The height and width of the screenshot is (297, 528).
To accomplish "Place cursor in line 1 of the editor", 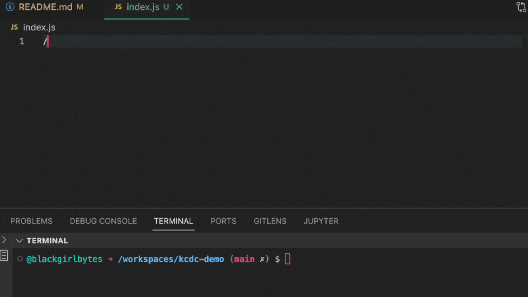I will pos(283,41).
